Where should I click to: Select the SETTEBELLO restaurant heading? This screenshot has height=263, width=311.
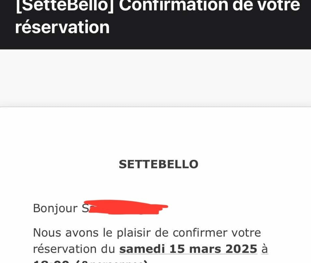pyautogui.click(x=158, y=164)
